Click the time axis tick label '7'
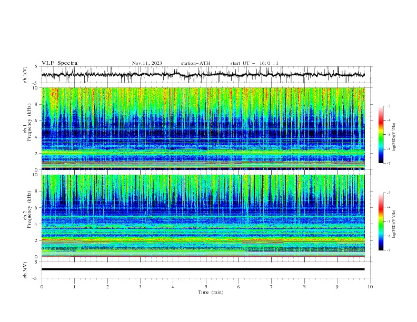Screen dimensions: 417x322 [x=272, y=287]
